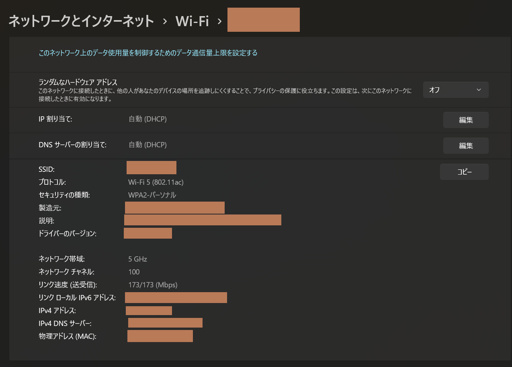The image size is (512, 367).
Task: Click the ランダムなハードウェア アドレス heading
Action: 78,82
